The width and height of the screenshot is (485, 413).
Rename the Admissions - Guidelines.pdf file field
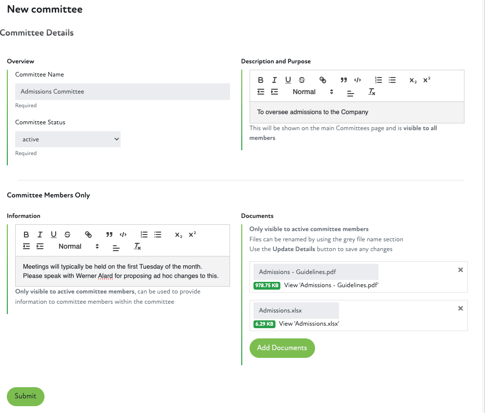tap(316, 272)
